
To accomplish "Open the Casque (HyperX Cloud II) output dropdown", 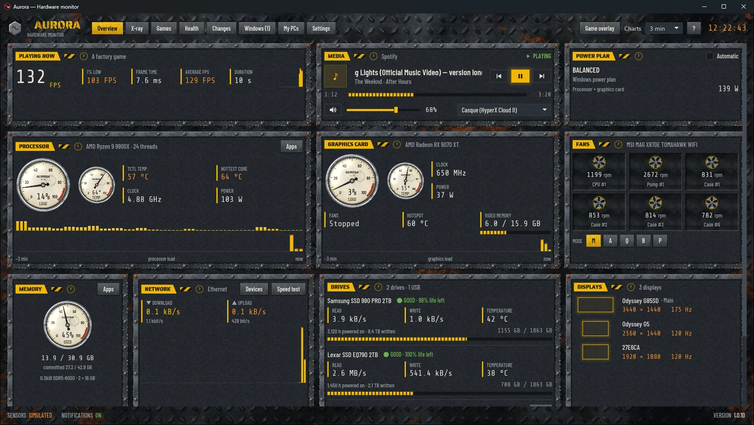I will pyautogui.click(x=504, y=110).
